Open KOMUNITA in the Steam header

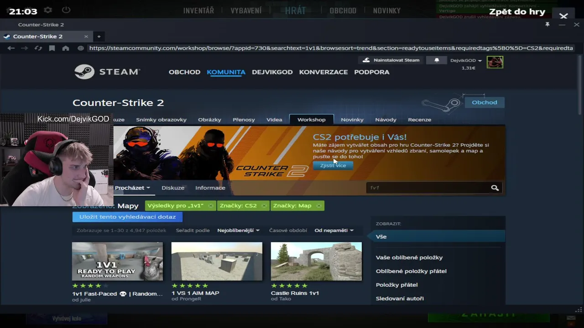[x=226, y=72]
